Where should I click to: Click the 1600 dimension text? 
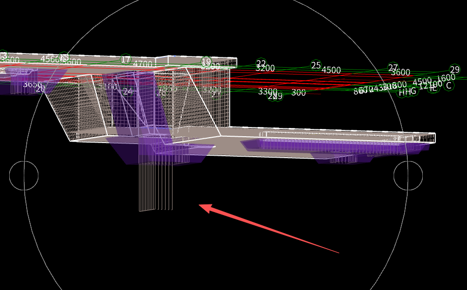(446, 78)
